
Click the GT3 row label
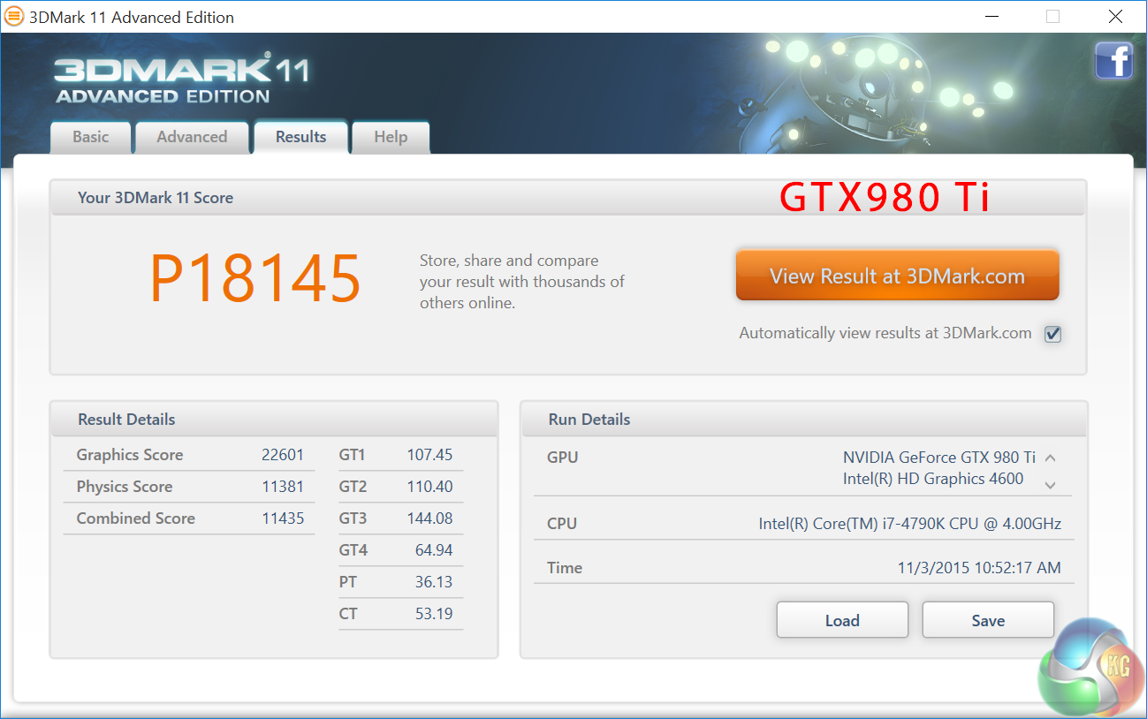pos(353,518)
